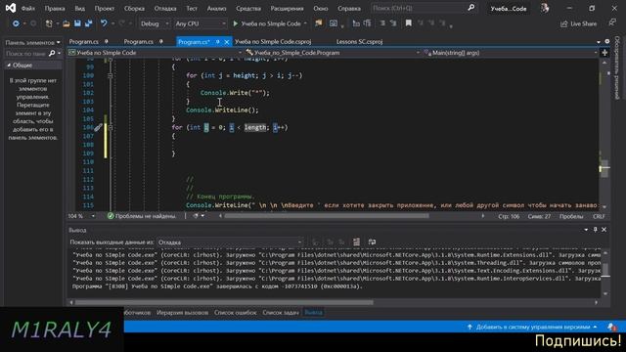Click the editor horizontal scrollbar thumb
This screenshot has width=626, height=352.
pos(327,216)
